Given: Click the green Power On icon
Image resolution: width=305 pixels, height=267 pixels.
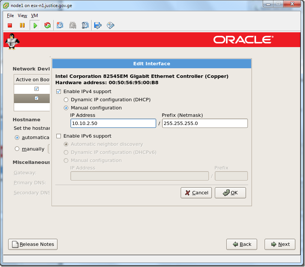Looking at the screenshot, I should click(x=35, y=25).
